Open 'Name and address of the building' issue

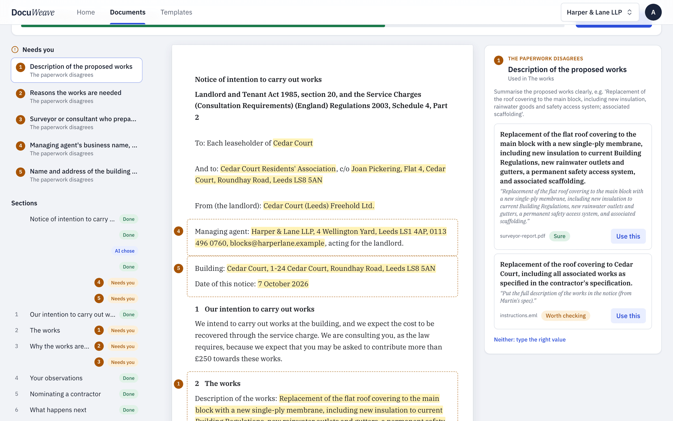(x=77, y=175)
